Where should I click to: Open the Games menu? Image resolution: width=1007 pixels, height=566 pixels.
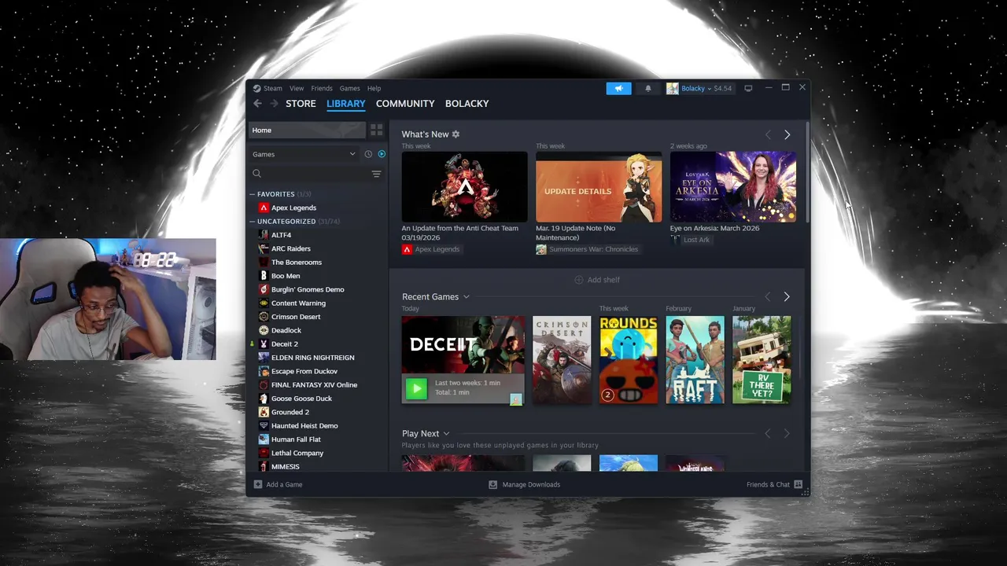point(349,88)
